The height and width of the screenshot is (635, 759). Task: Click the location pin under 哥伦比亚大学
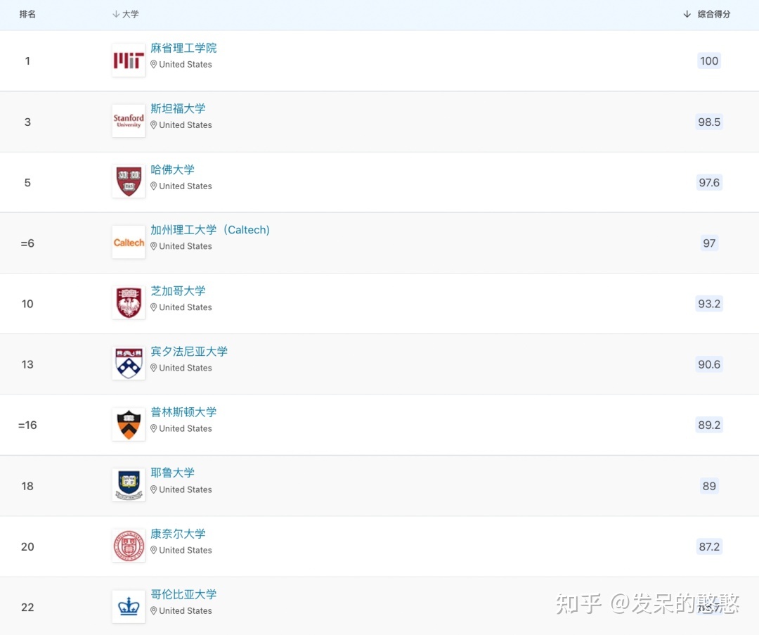click(153, 610)
